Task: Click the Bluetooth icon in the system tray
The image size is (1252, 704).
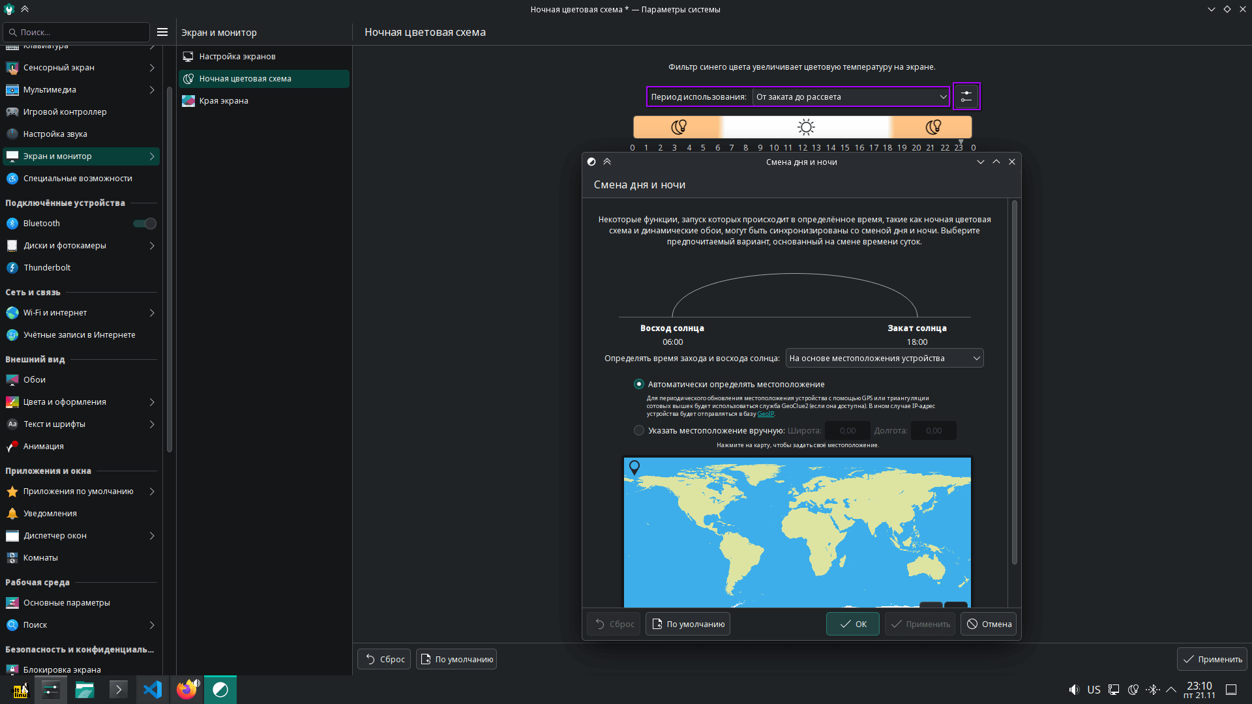Action: pos(1152,690)
